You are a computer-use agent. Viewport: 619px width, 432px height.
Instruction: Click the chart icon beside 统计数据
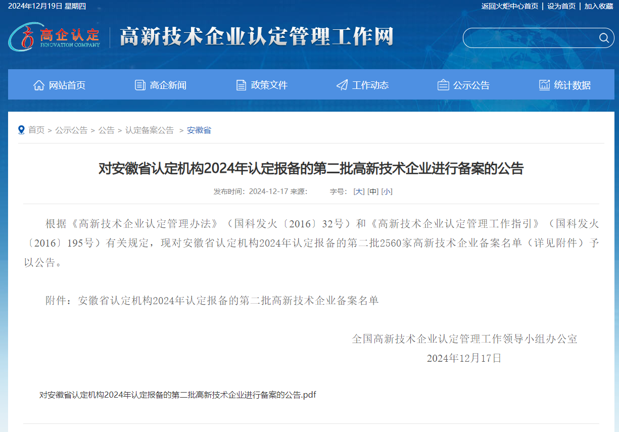[544, 85]
